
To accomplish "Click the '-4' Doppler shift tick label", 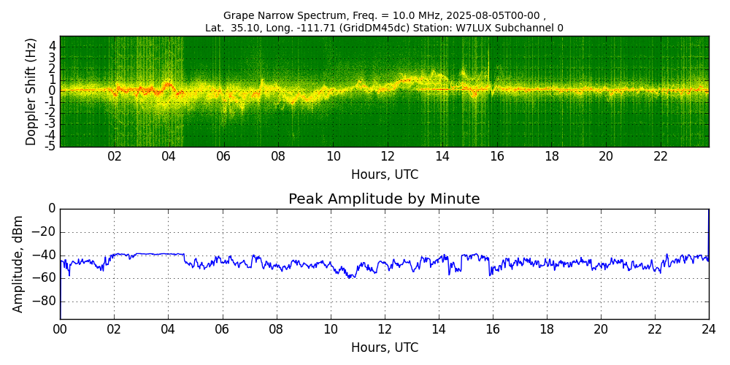I will tap(51, 136).
